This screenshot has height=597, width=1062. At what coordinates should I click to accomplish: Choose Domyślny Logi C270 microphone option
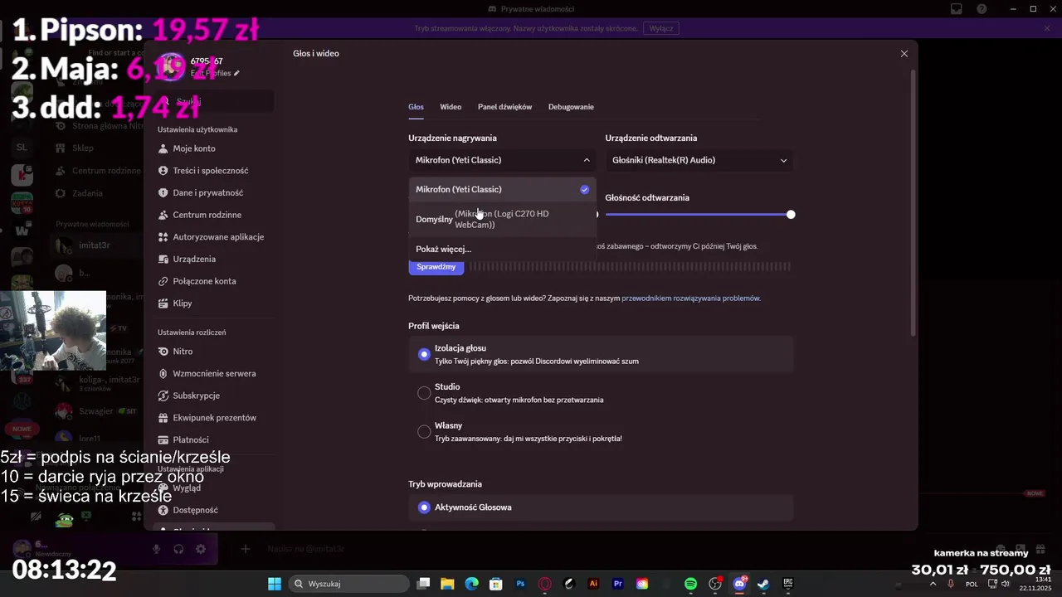click(503, 219)
